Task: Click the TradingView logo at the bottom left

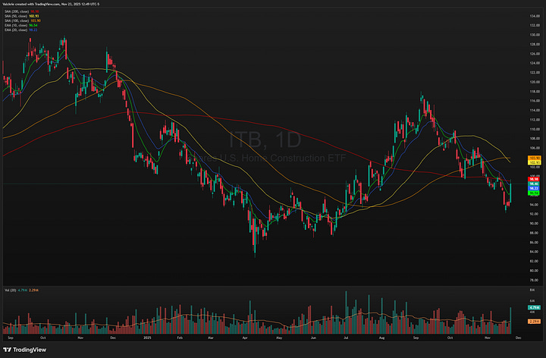Action: [25, 350]
